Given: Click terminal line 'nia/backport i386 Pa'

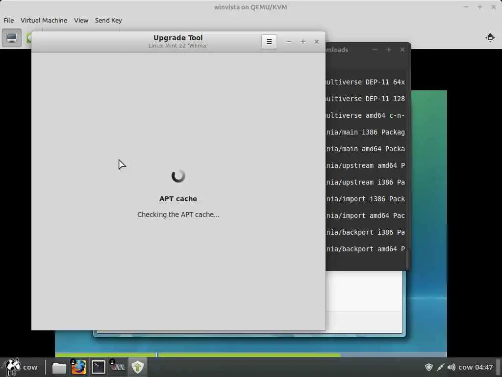Looking at the screenshot, I should pyautogui.click(x=365, y=232).
